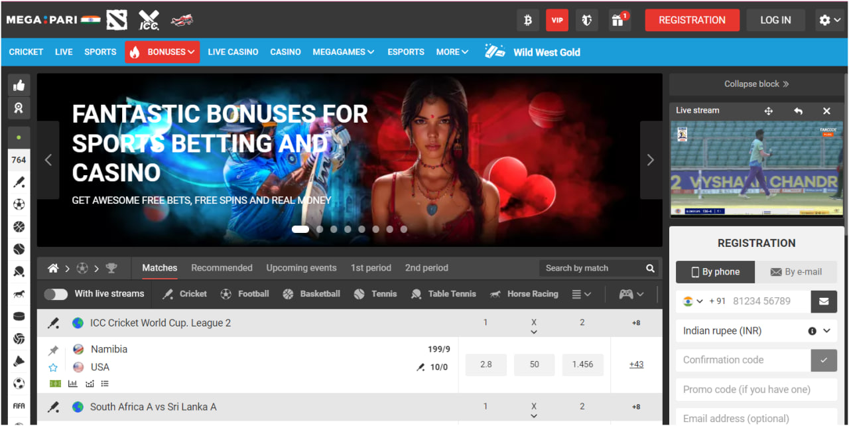Expand the gamepad esports dropdown
This screenshot has height=426, width=849.
pos(631,294)
